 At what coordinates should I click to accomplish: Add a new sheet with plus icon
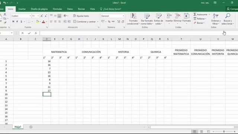31,127
